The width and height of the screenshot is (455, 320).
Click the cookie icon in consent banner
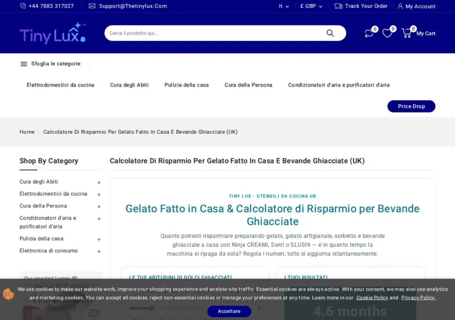point(8,293)
